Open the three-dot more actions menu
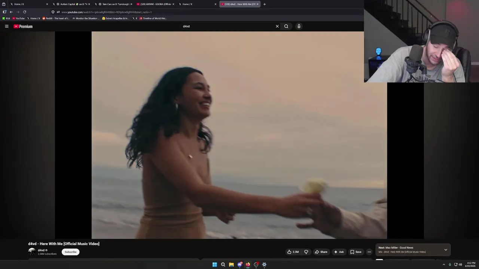The width and height of the screenshot is (479, 269). (369, 252)
